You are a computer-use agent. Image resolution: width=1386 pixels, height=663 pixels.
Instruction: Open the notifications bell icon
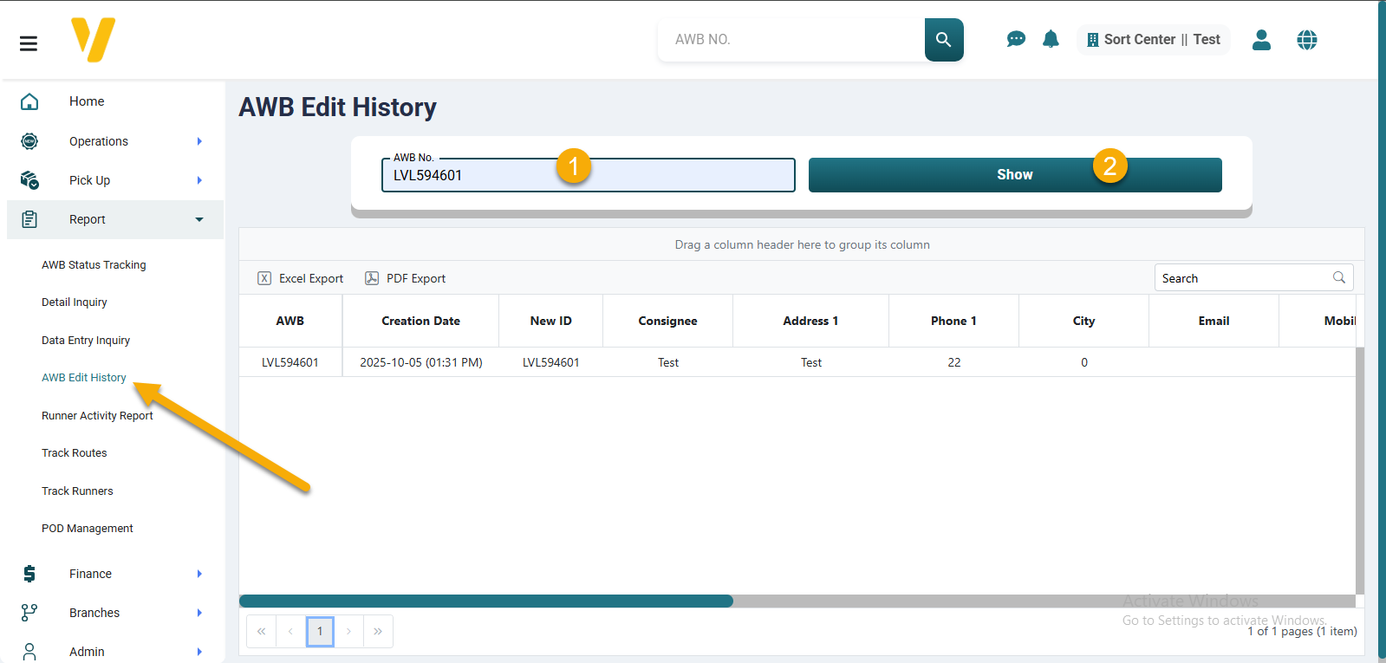[1051, 39]
